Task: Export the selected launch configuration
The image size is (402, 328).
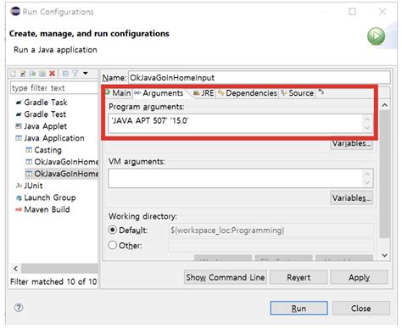Action: (32, 74)
